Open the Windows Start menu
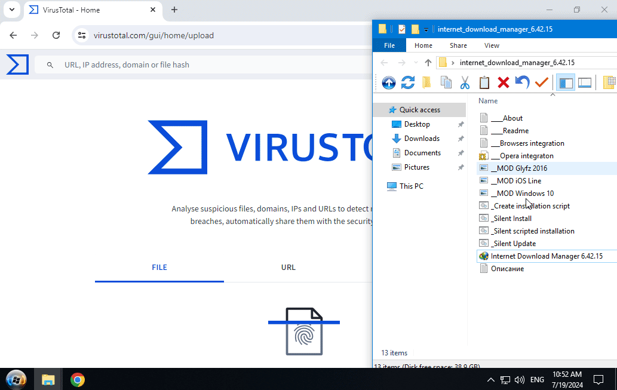Viewport: 617px width, 390px height. [16, 380]
